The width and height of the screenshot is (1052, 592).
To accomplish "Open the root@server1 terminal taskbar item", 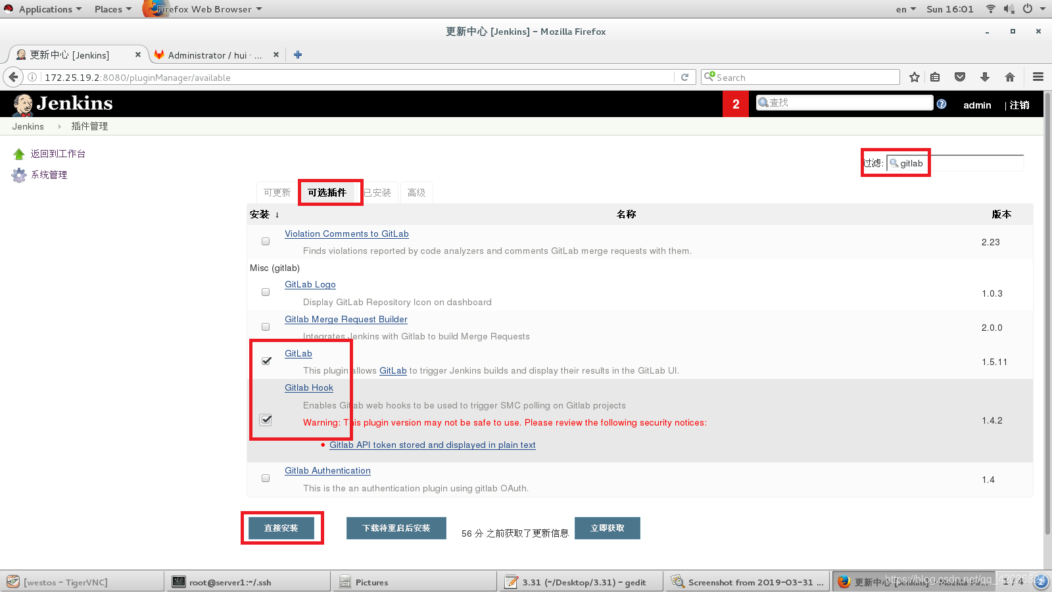I will (248, 582).
